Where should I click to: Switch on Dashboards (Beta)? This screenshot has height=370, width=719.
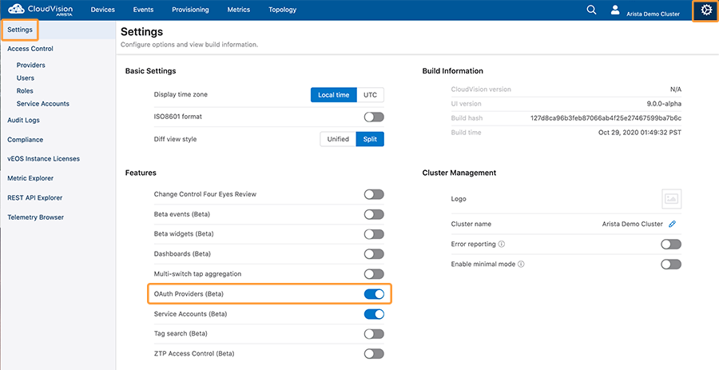(374, 254)
